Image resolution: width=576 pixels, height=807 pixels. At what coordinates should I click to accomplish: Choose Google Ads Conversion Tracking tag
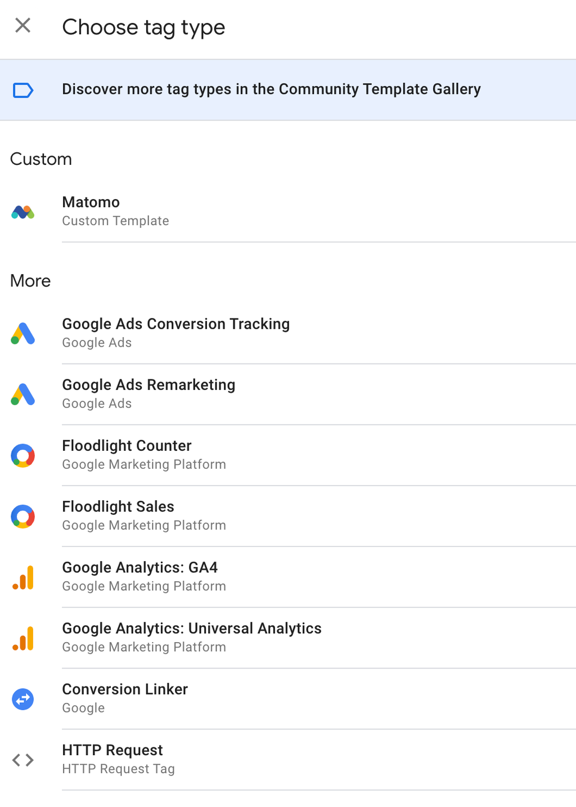(x=175, y=333)
